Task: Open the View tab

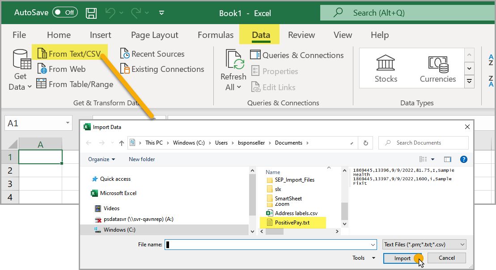Action: (x=343, y=35)
